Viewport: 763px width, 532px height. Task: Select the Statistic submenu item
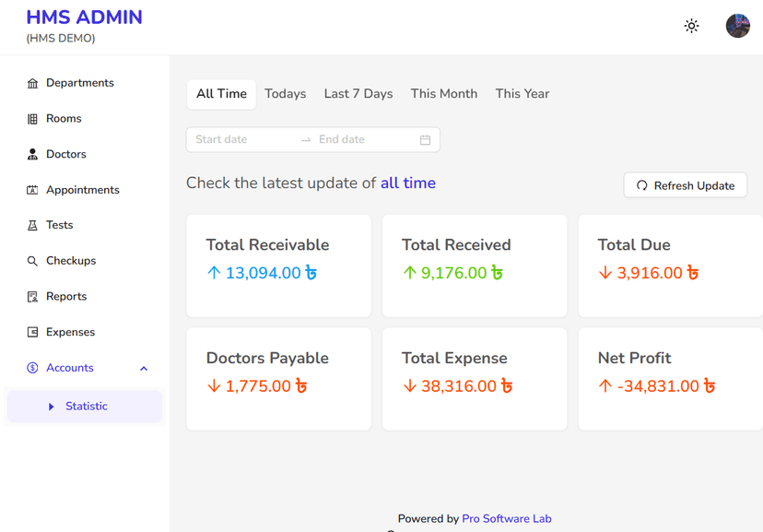[85, 407]
